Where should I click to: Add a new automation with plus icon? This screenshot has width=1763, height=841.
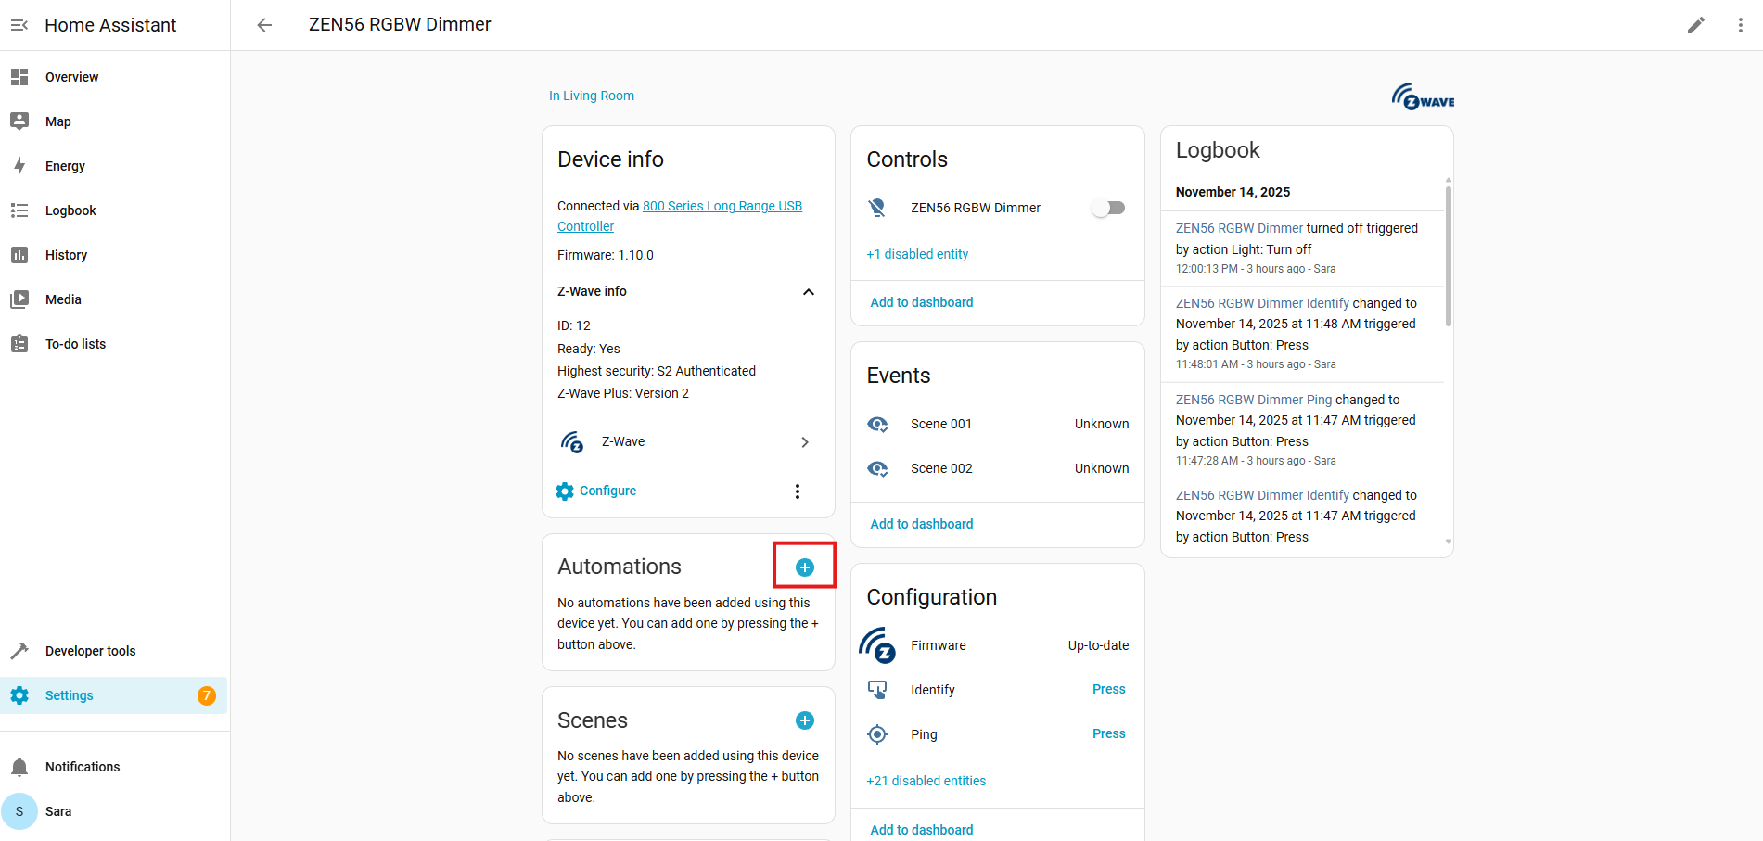pyautogui.click(x=805, y=567)
